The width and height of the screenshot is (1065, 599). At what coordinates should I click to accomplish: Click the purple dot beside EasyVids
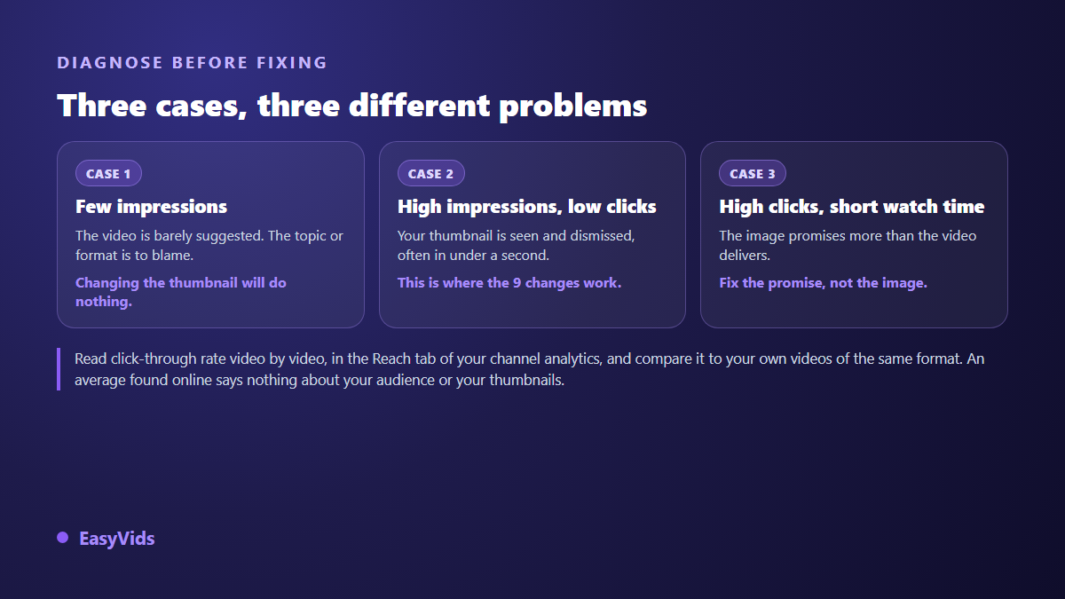(x=62, y=538)
